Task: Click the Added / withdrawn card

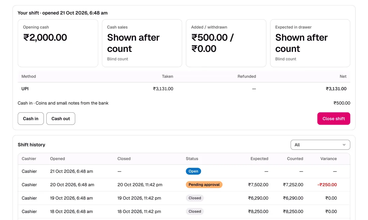Action: tap(226, 43)
